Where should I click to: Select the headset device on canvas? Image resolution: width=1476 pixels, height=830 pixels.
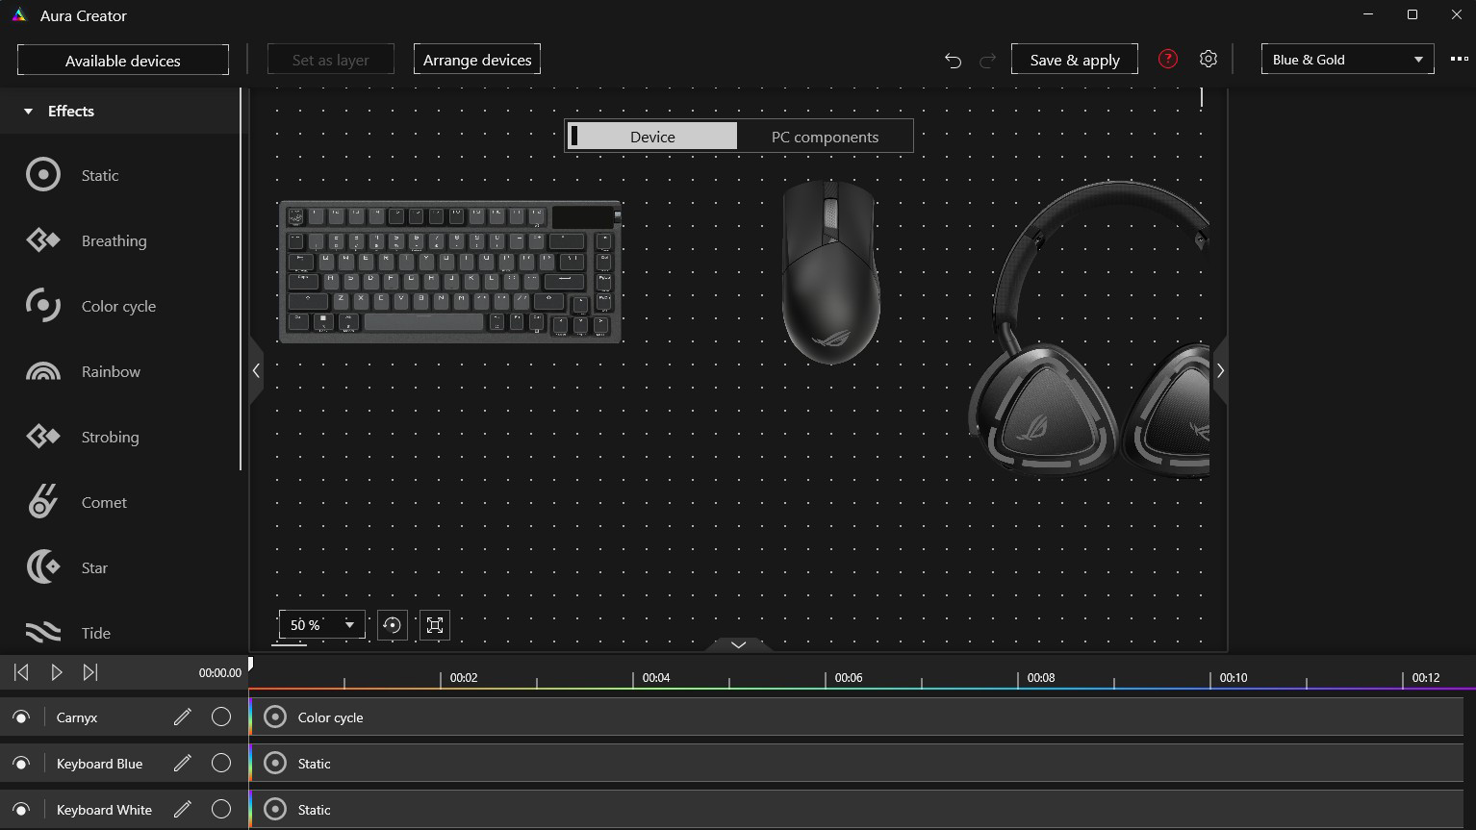coord(1088,328)
